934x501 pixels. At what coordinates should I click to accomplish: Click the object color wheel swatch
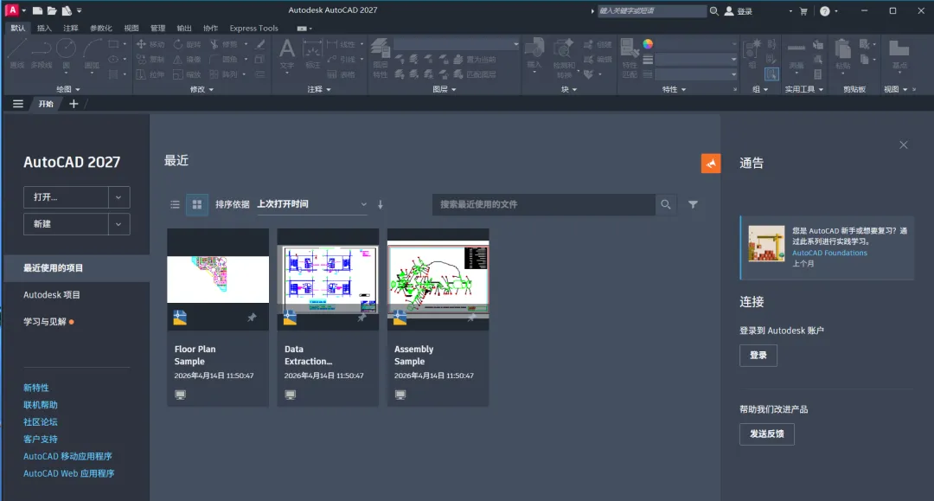[648, 44]
